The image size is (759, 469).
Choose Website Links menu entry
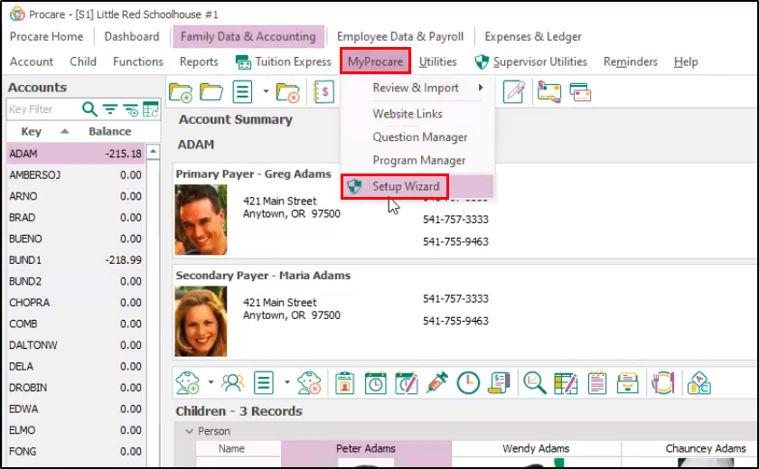click(408, 114)
